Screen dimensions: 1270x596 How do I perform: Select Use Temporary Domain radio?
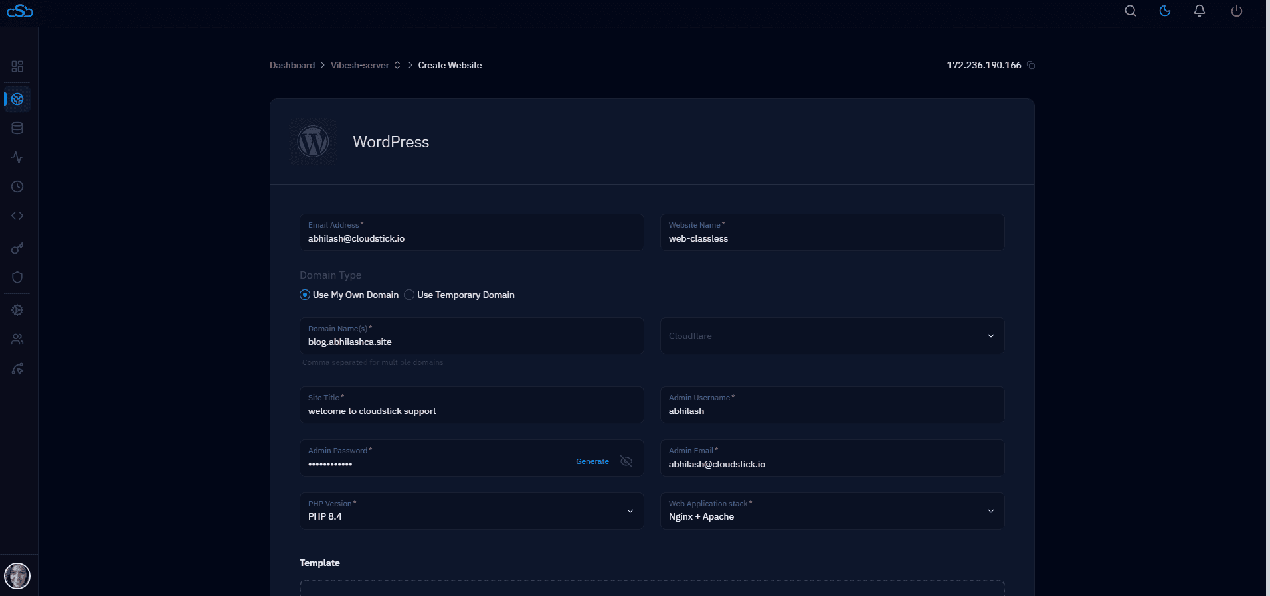coord(409,295)
